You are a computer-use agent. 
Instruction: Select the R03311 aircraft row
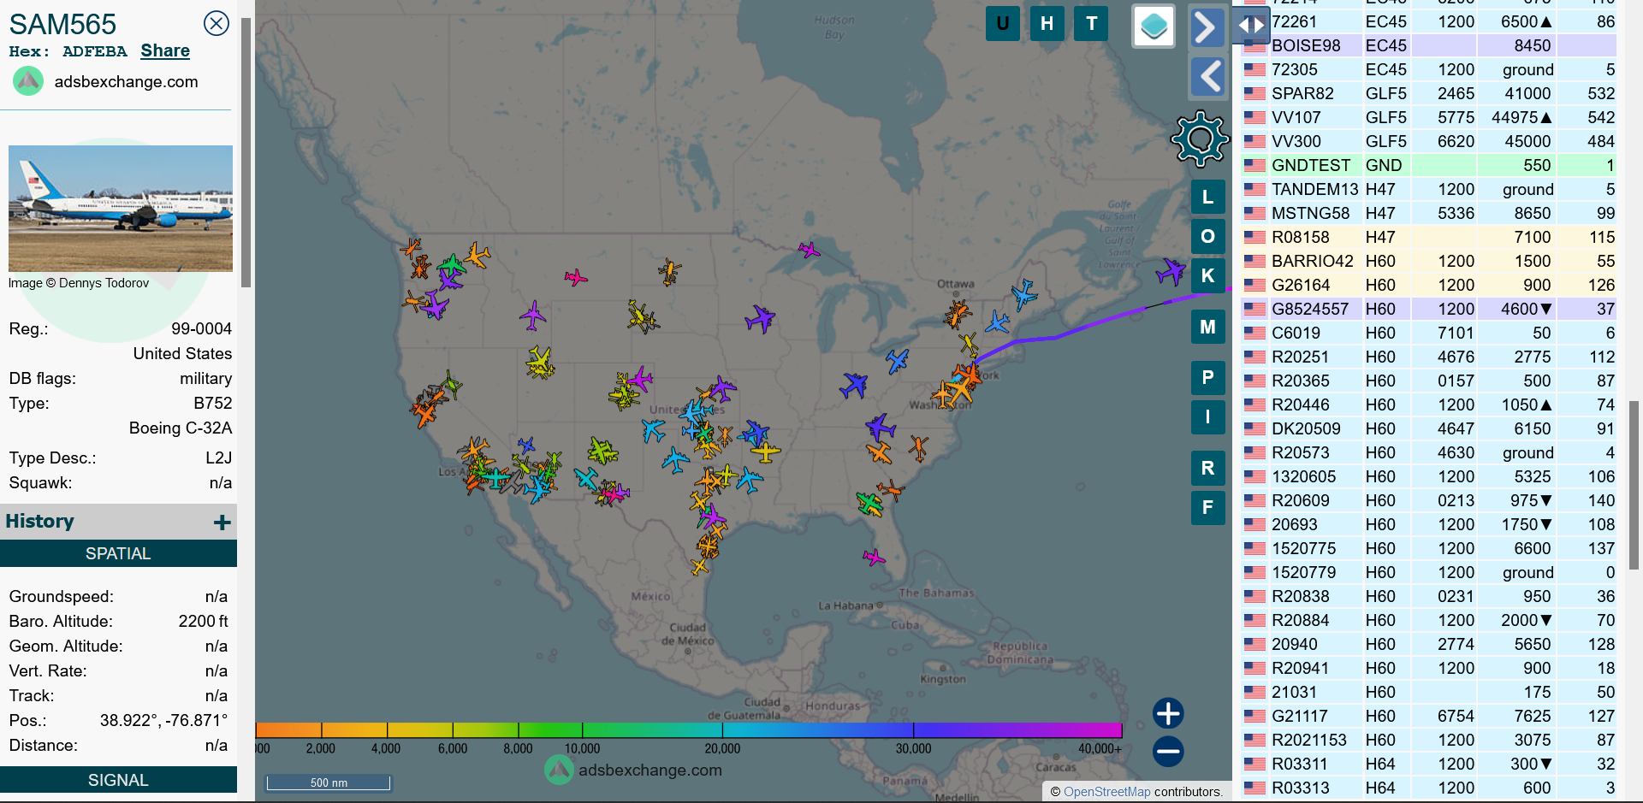(1429, 764)
